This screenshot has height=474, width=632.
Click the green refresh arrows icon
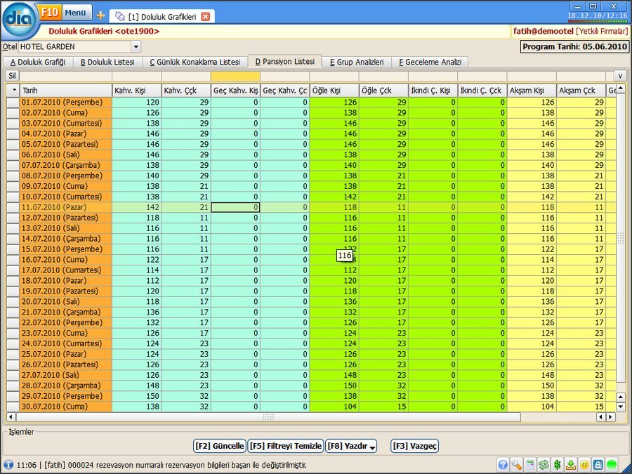click(x=544, y=465)
